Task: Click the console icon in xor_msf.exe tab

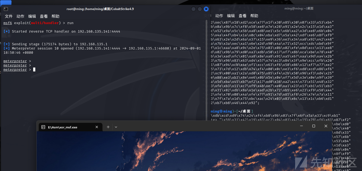Action: pyautogui.click(x=43, y=127)
